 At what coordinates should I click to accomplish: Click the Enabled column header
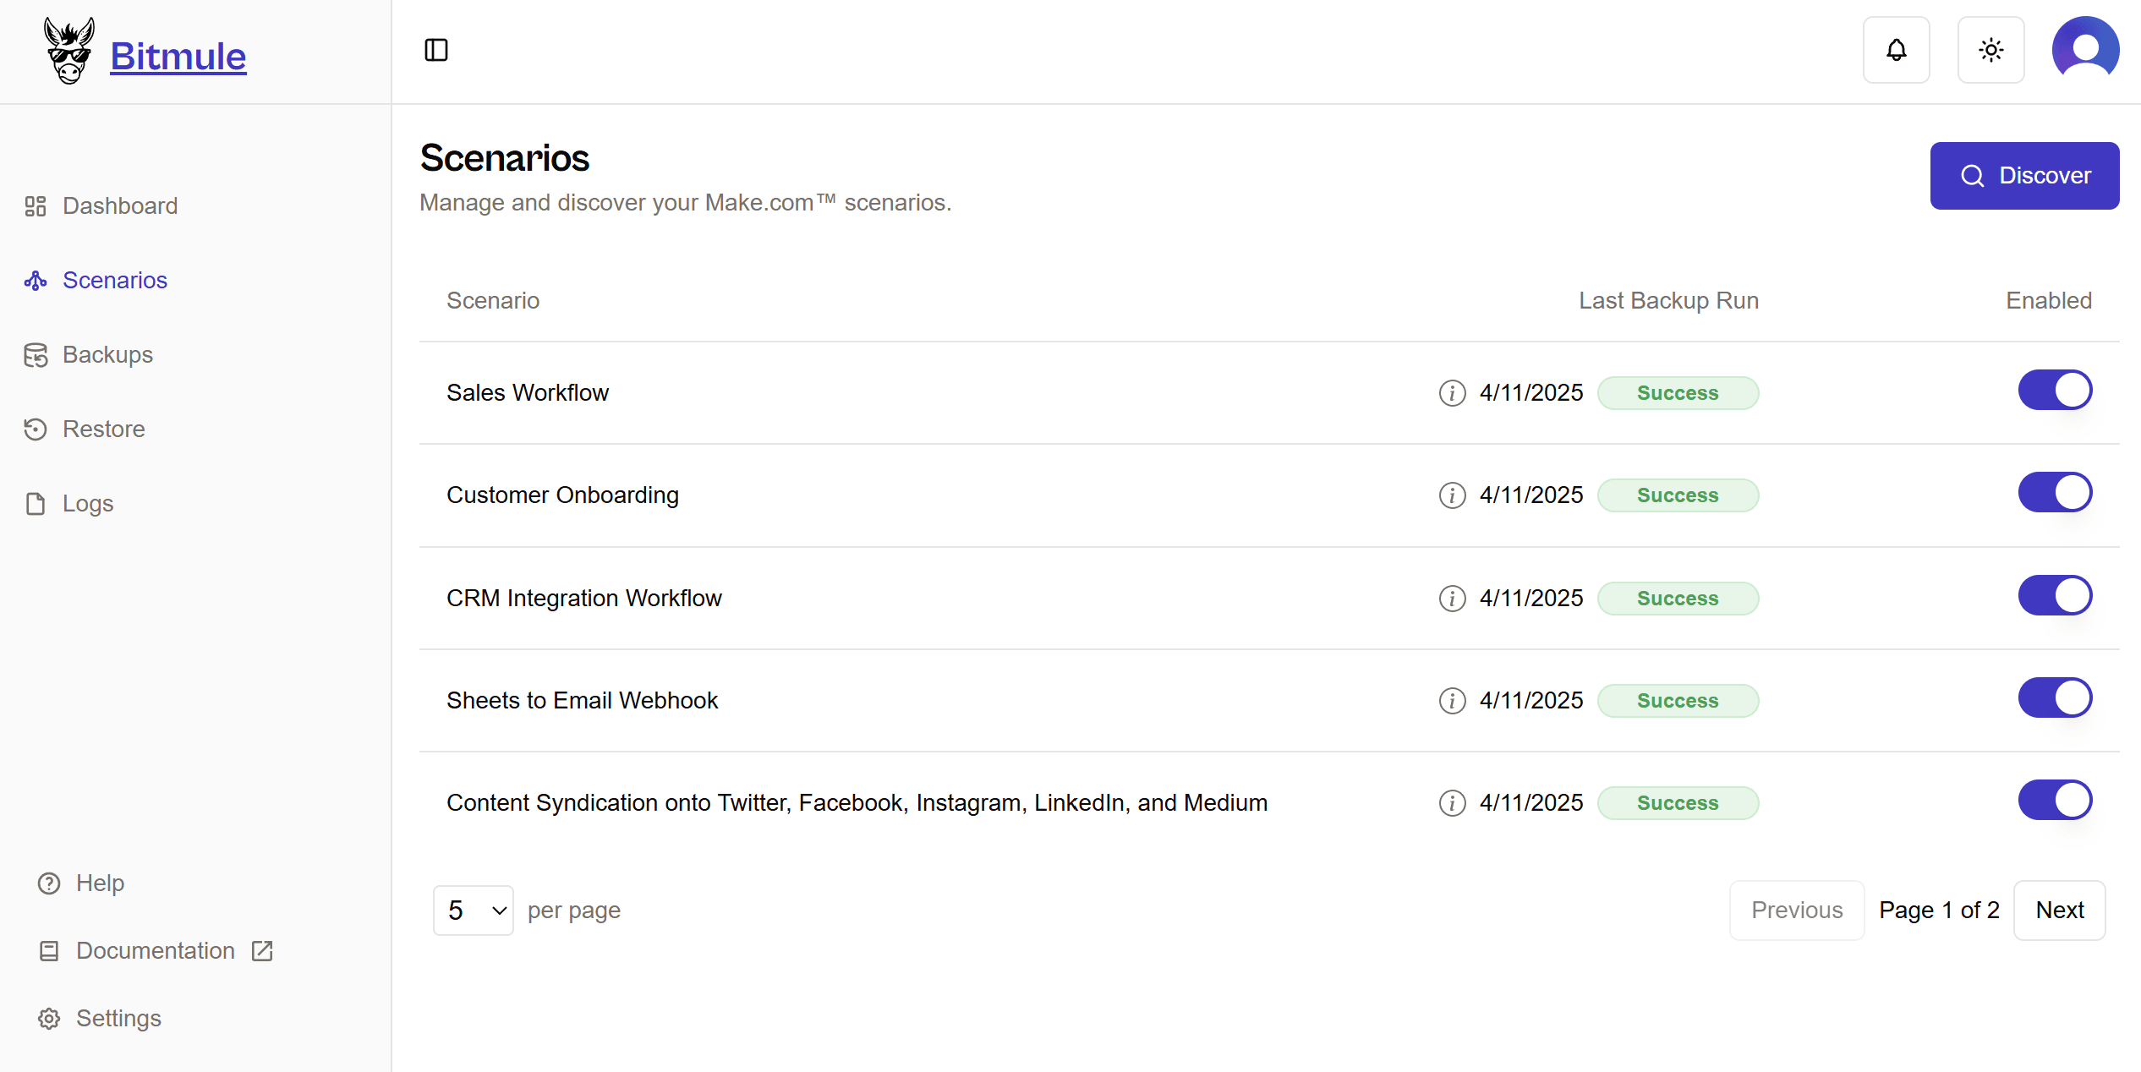[2049, 301]
